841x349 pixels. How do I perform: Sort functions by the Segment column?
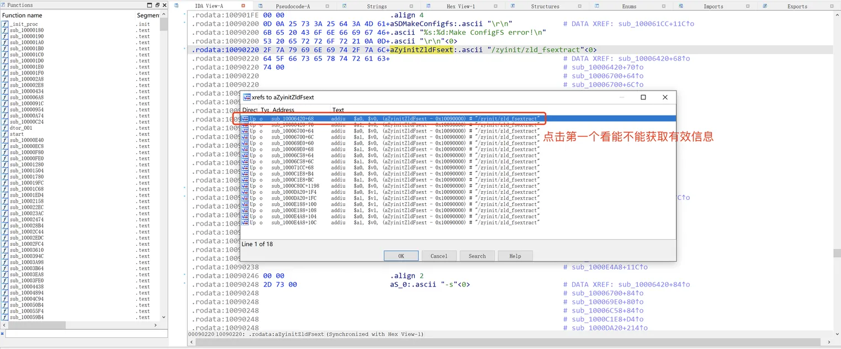[148, 15]
